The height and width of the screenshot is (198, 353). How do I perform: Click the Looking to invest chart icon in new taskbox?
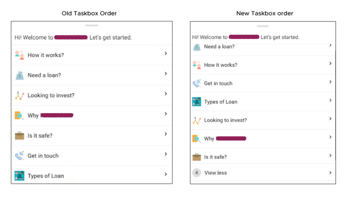point(197,120)
